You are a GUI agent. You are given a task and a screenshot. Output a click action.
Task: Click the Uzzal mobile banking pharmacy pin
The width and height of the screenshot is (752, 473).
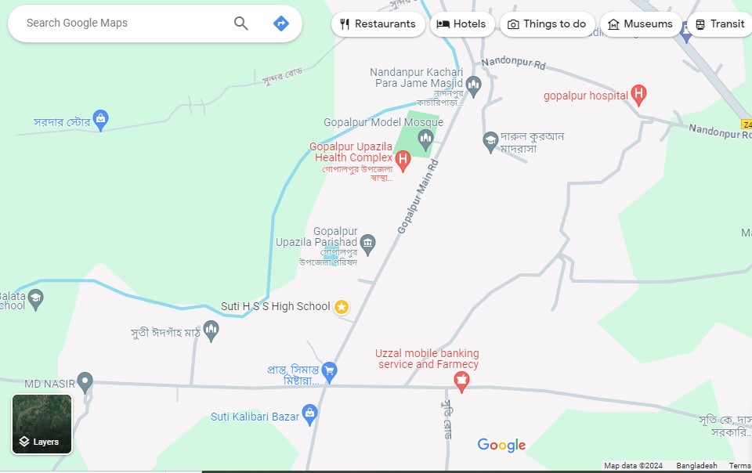pyautogui.click(x=461, y=382)
